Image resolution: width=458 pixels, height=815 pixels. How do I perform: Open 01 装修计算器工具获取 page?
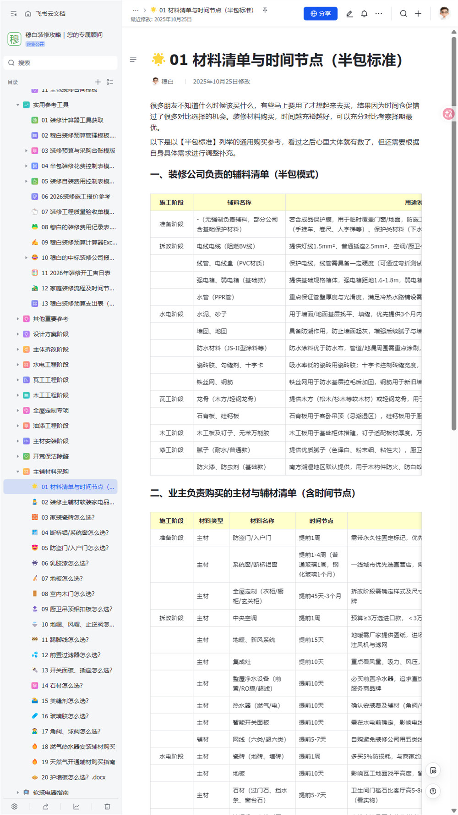(x=72, y=120)
